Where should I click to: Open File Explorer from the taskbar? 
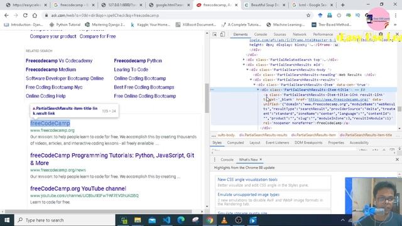[138, 220]
